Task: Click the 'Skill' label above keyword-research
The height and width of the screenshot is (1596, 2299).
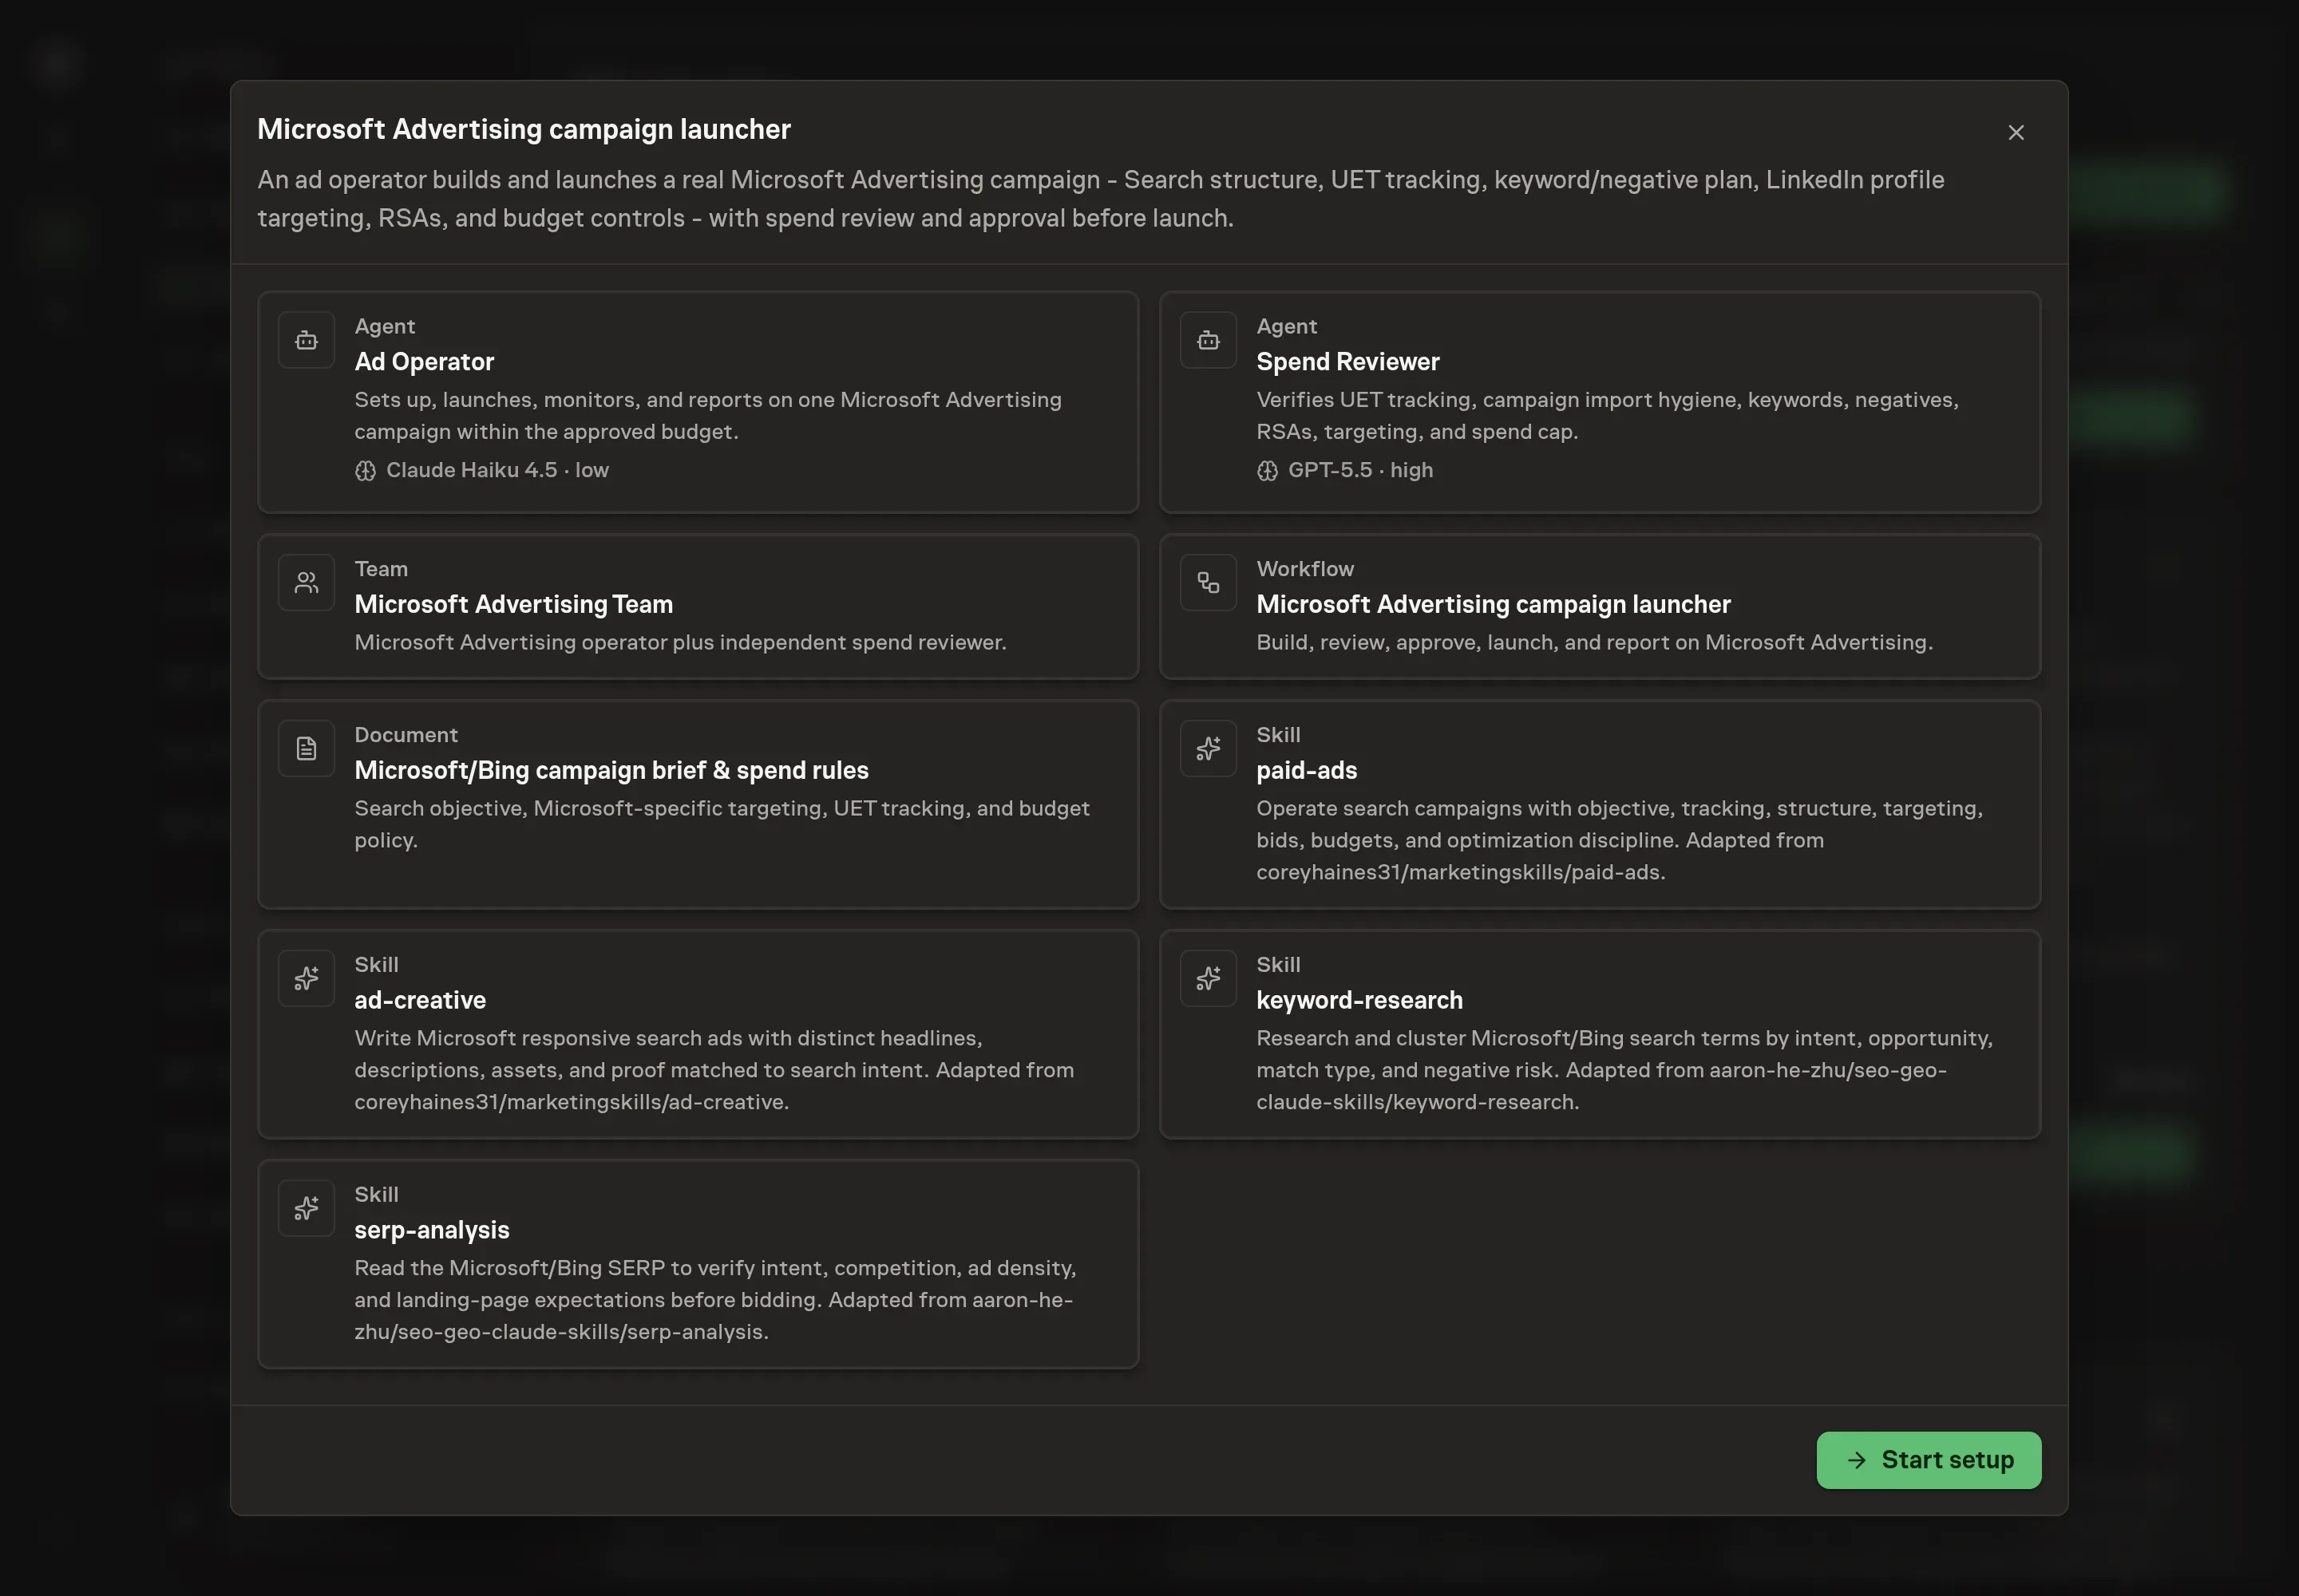Action: pos(1279,964)
